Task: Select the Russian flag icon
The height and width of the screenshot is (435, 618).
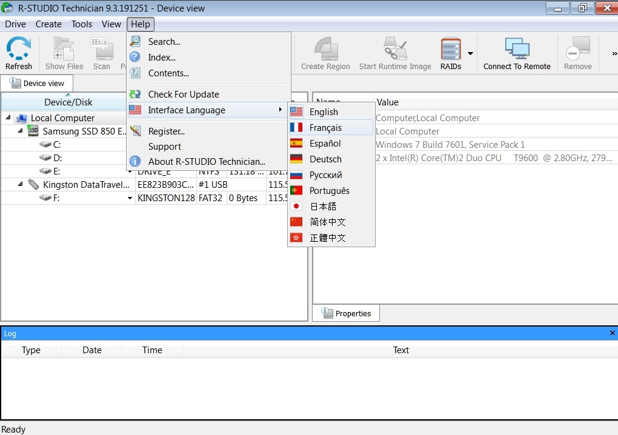Action: (296, 175)
